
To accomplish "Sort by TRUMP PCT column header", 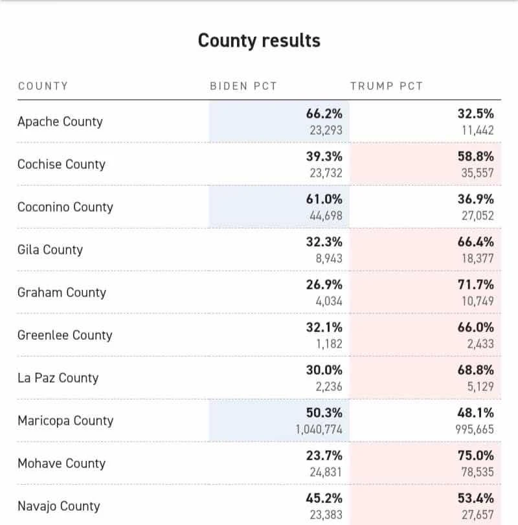I will [x=387, y=86].
